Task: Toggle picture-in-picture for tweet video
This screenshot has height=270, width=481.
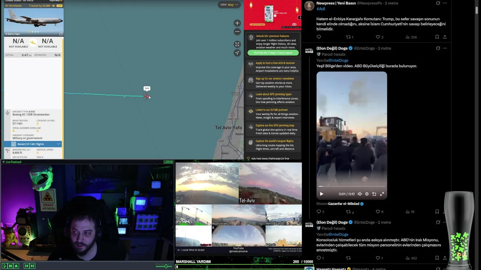Action: [374, 194]
